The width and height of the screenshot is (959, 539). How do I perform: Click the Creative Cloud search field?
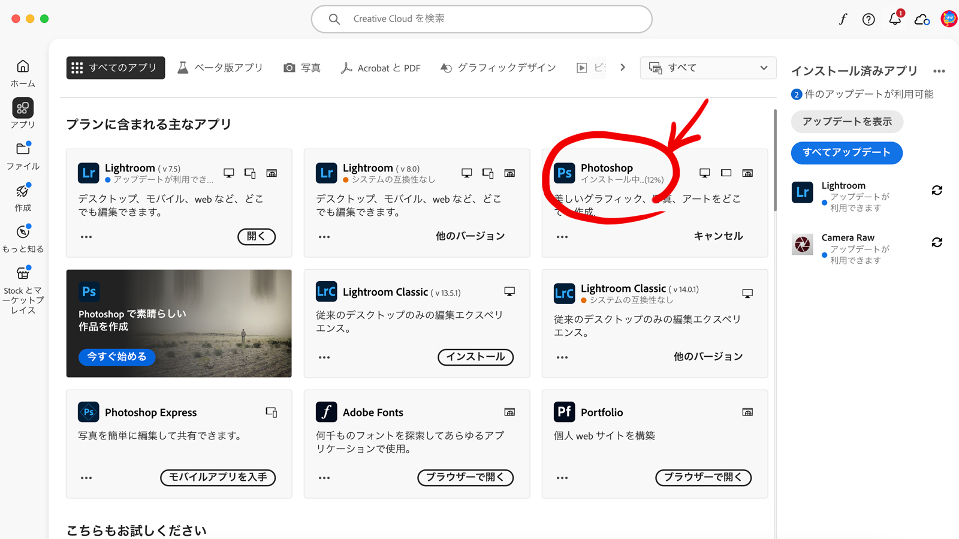481,19
